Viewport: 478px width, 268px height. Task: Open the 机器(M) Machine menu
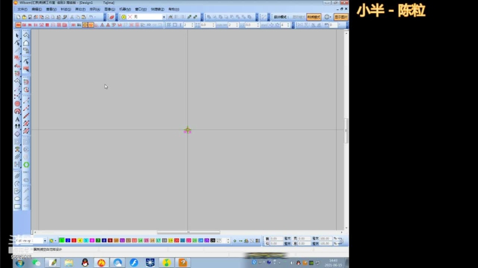click(x=125, y=9)
